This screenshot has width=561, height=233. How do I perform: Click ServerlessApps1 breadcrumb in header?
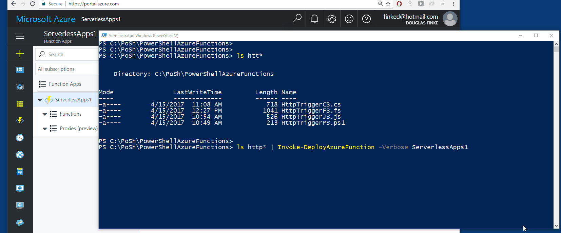point(101,19)
